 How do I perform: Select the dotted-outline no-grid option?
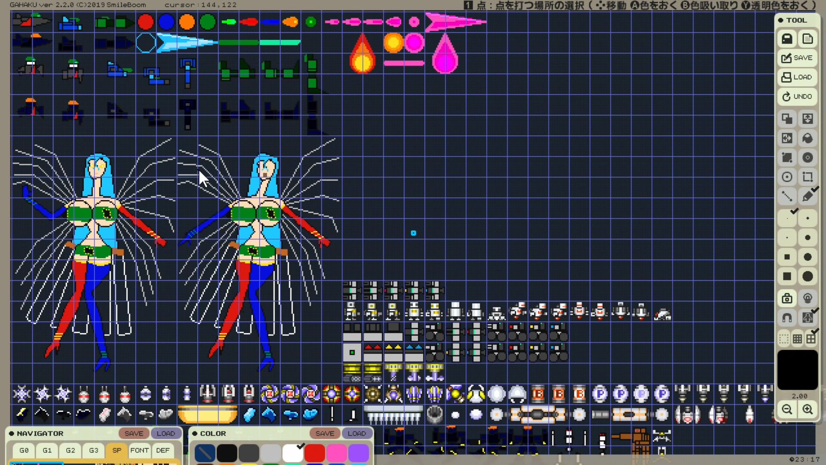784,339
